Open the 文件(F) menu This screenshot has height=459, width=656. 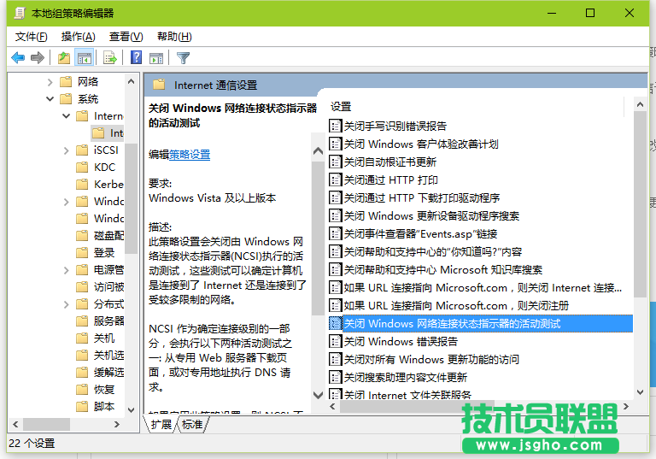32,37
